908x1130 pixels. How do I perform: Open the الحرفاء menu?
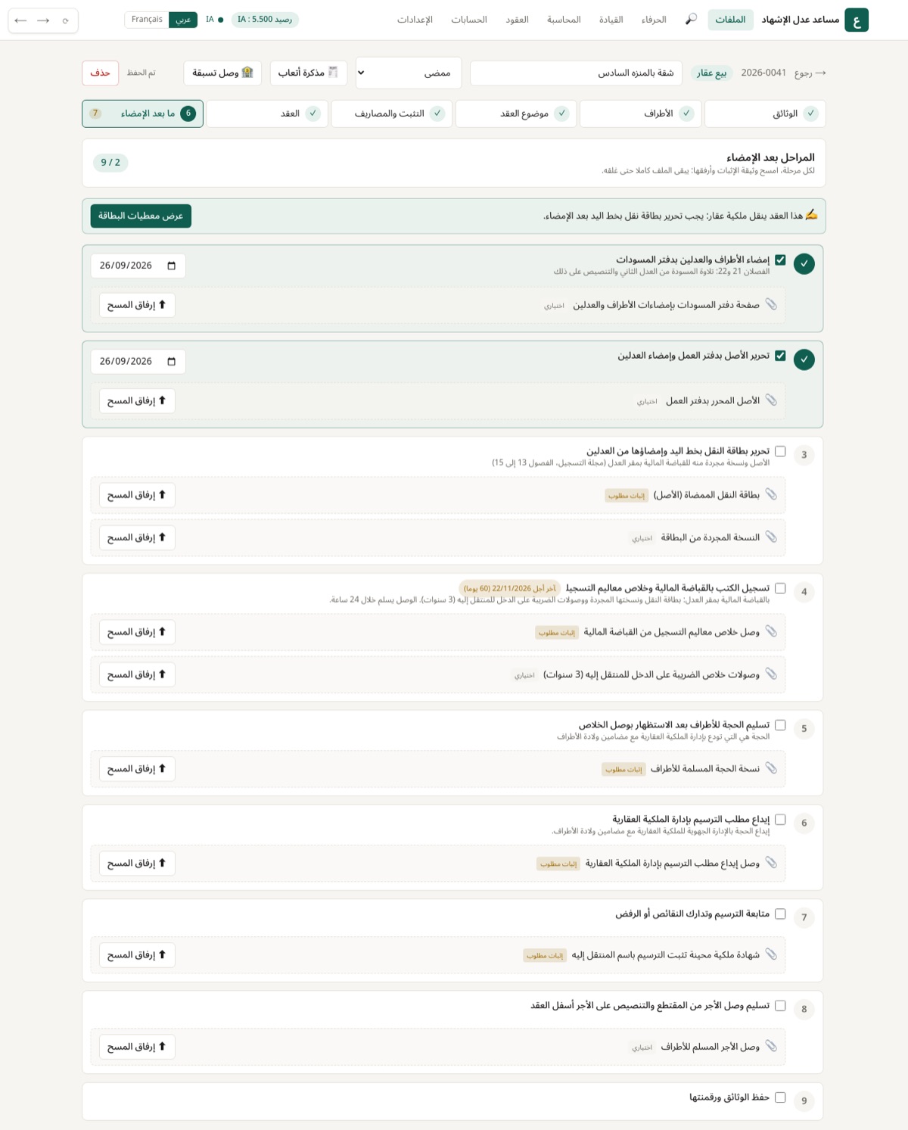click(x=654, y=20)
